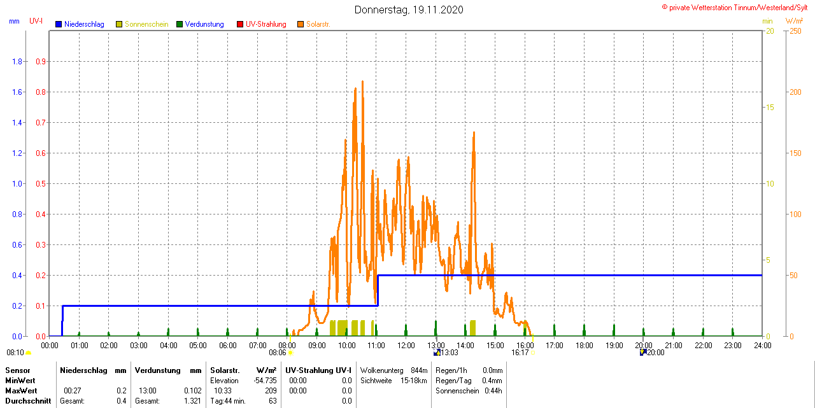Click the Durchschnitt row label

click(x=28, y=401)
